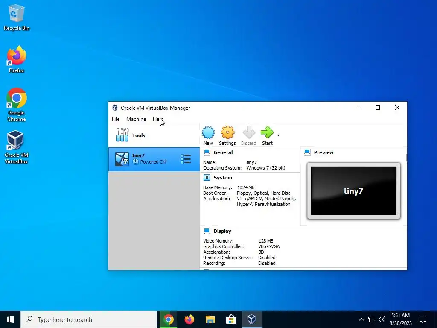
Task: Click the 'Hyper-V Paravirtualization' text
Action: (264, 204)
